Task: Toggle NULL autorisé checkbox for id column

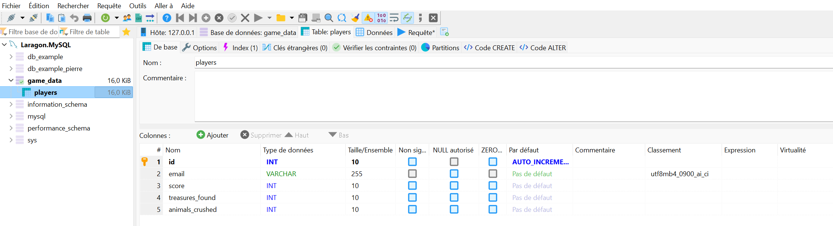Action: click(x=454, y=162)
